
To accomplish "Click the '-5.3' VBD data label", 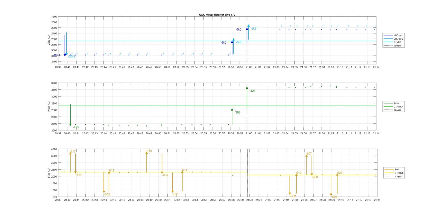I will click(254, 29).
